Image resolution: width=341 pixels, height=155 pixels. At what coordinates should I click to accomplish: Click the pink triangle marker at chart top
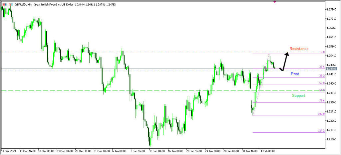pos(275,2)
